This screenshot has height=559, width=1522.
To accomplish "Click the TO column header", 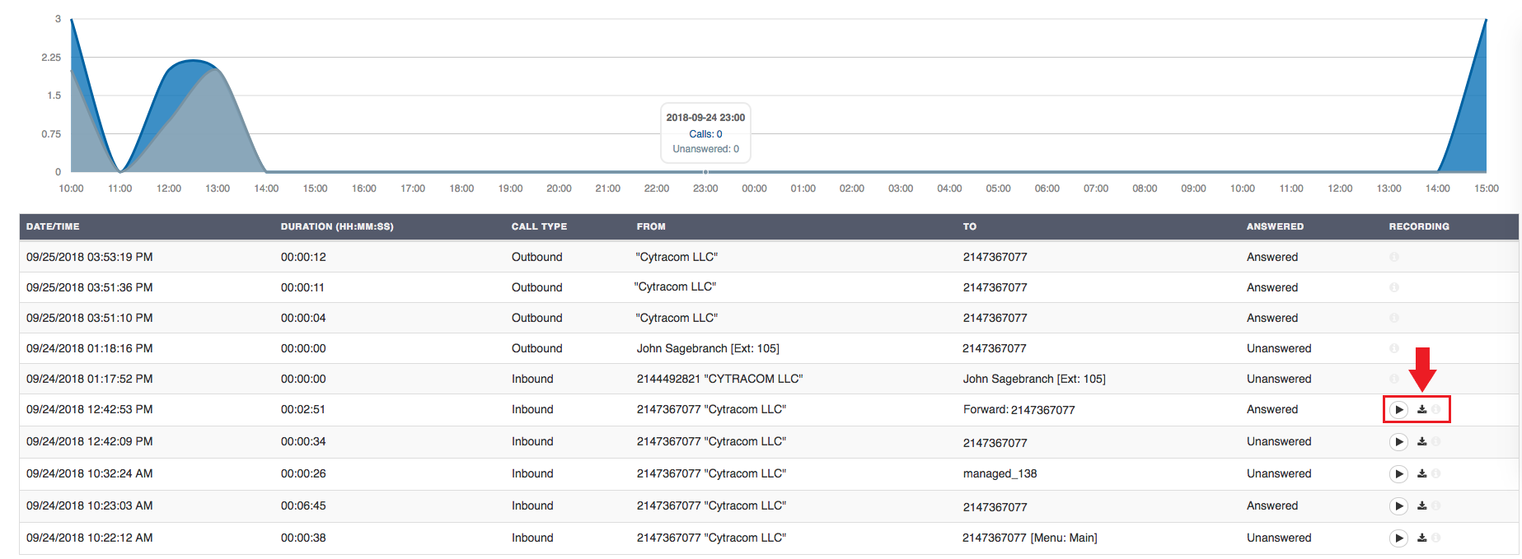I will point(970,226).
